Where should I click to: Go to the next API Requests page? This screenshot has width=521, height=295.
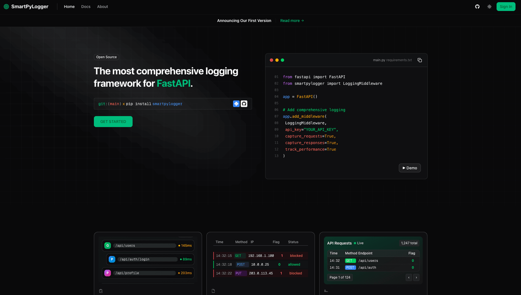point(416,277)
